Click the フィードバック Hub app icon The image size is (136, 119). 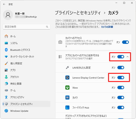click(x=67, y=108)
